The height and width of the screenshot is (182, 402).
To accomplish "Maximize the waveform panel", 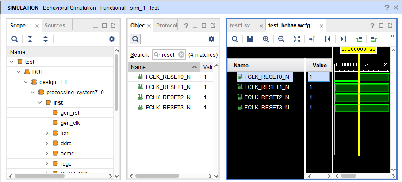I will click(x=381, y=26).
